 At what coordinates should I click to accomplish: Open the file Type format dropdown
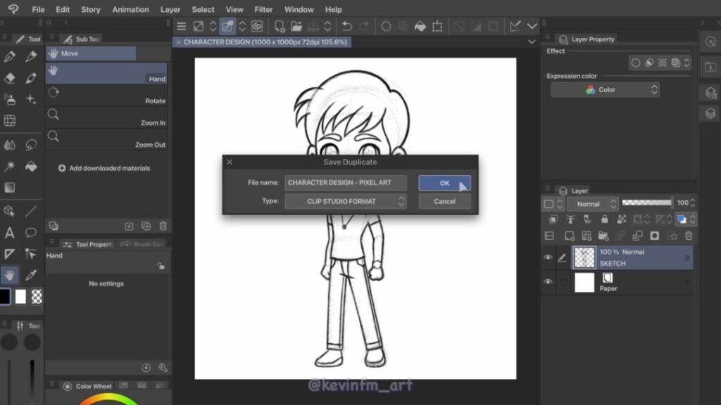pos(346,202)
